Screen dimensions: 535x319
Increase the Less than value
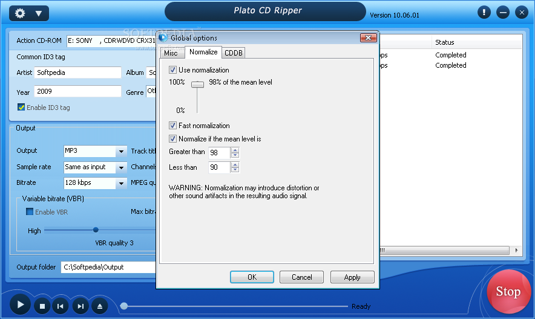[x=235, y=165]
